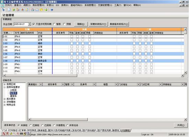
Task: Toggle the 只显示可用车辆 checkbox
Action: [34, 24]
